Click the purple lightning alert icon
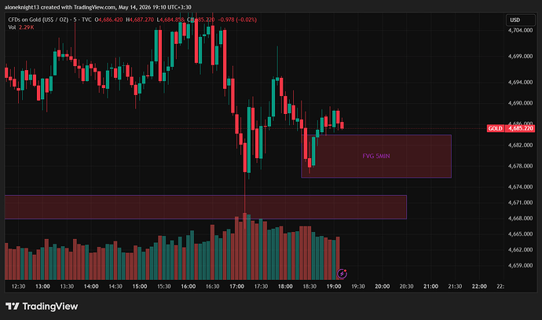The height and width of the screenshot is (320, 542). (x=342, y=274)
